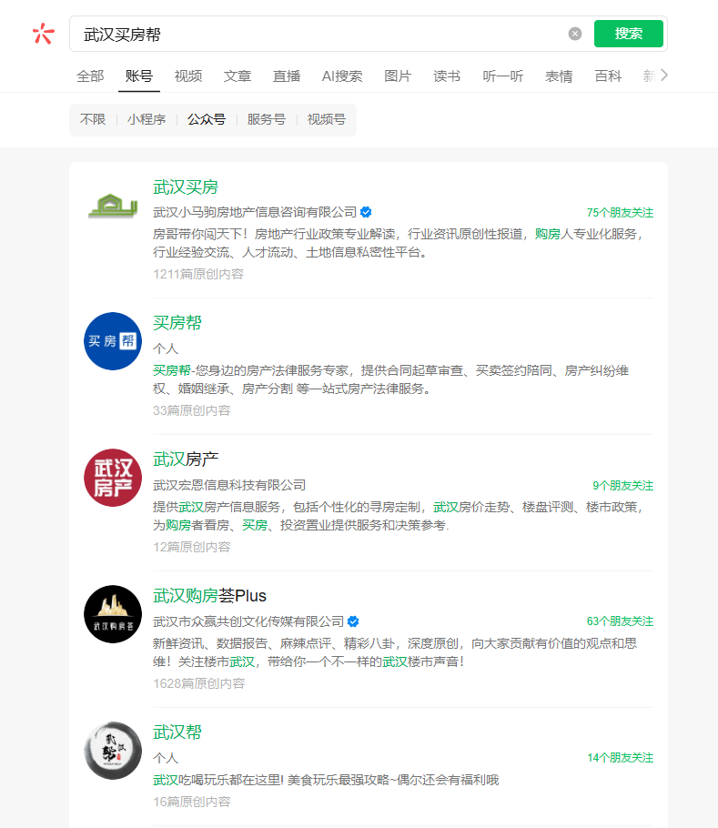Click 16篇原创内容 text
The image size is (718, 828).
pyautogui.click(x=192, y=802)
